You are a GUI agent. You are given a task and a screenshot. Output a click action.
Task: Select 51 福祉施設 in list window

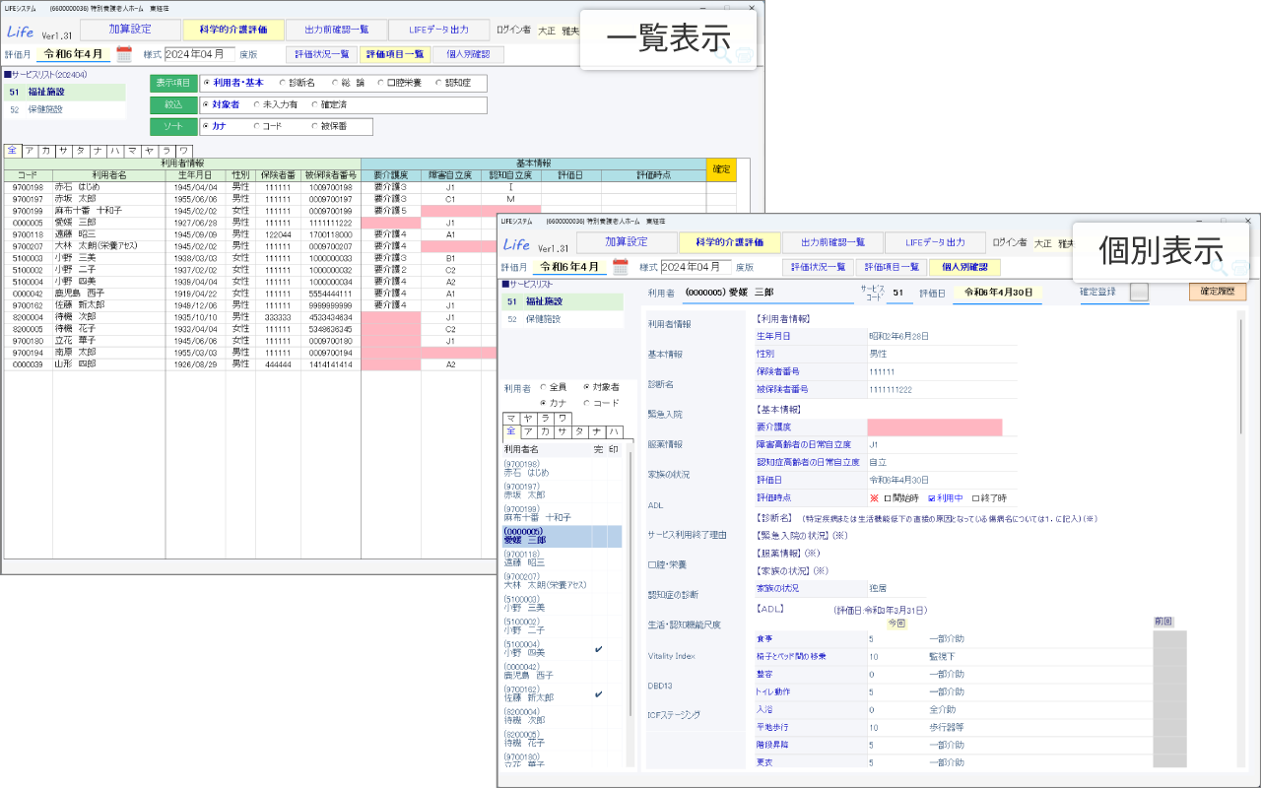tap(64, 92)
